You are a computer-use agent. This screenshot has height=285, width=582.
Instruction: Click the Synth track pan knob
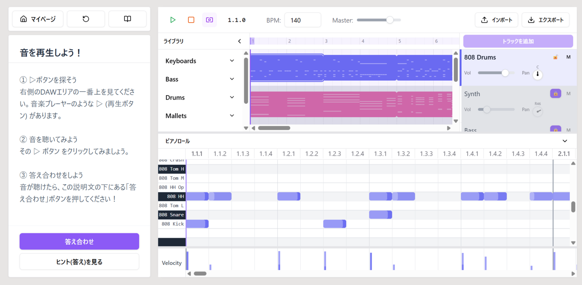538,111
